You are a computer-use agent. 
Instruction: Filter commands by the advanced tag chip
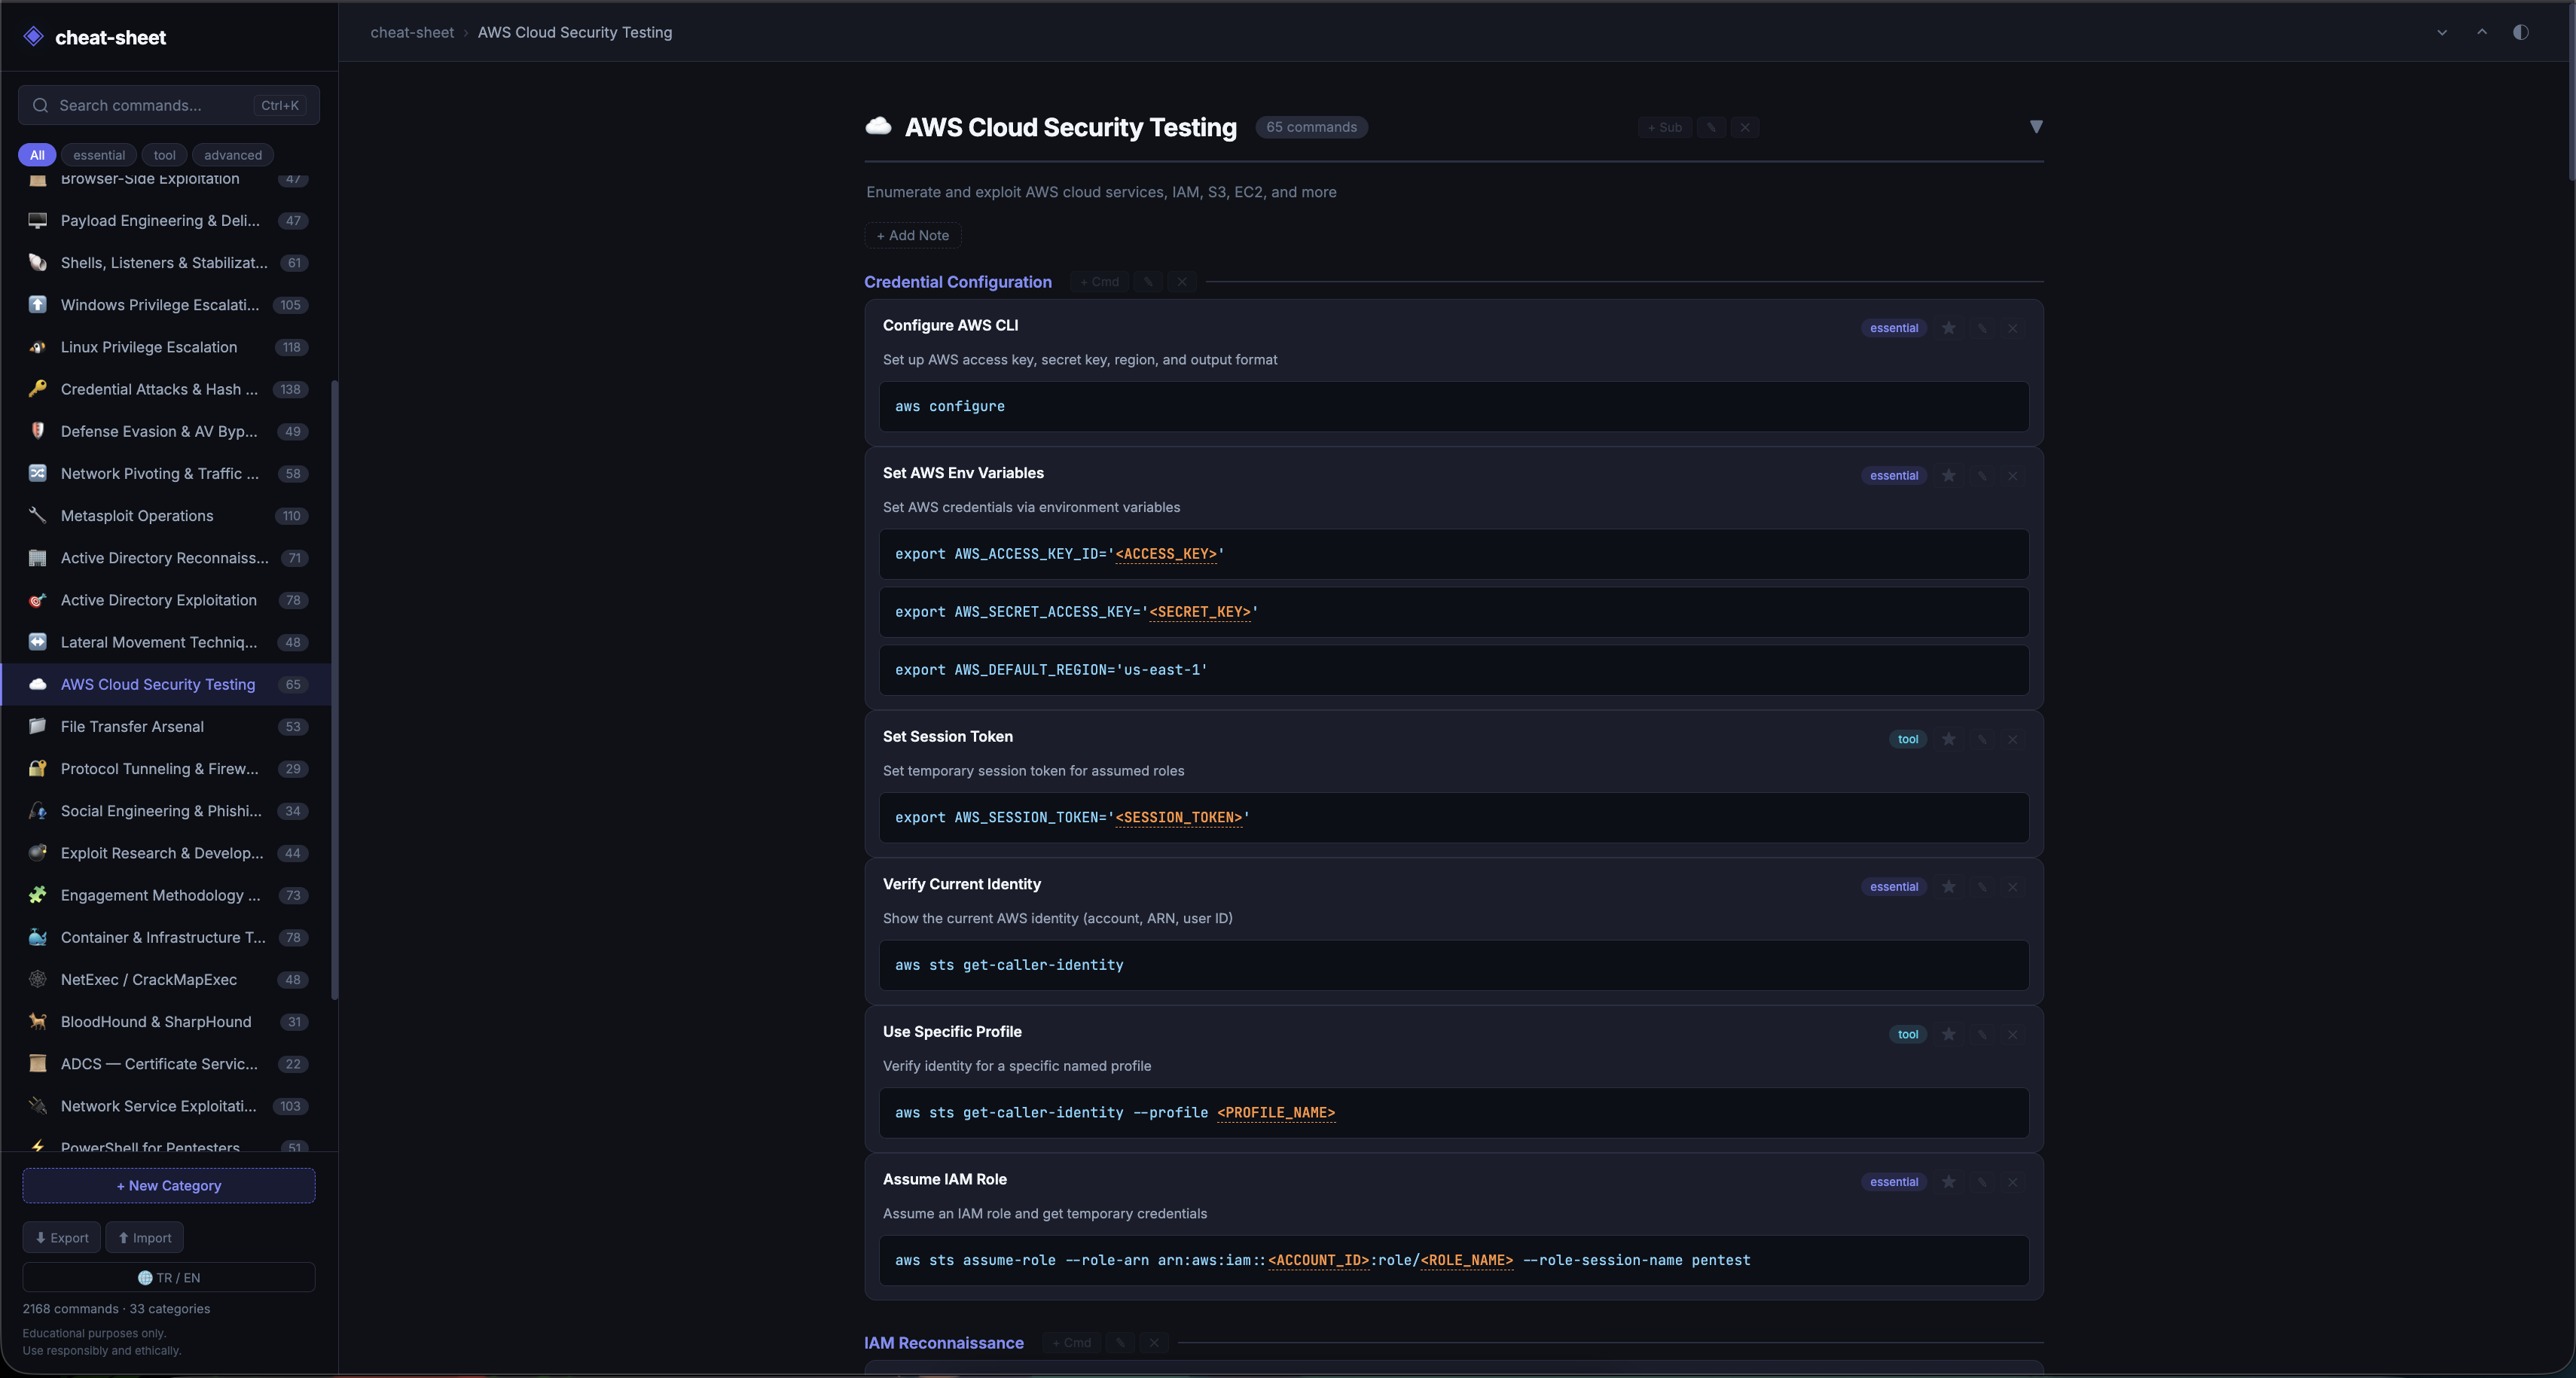click(x=233, y=155)
